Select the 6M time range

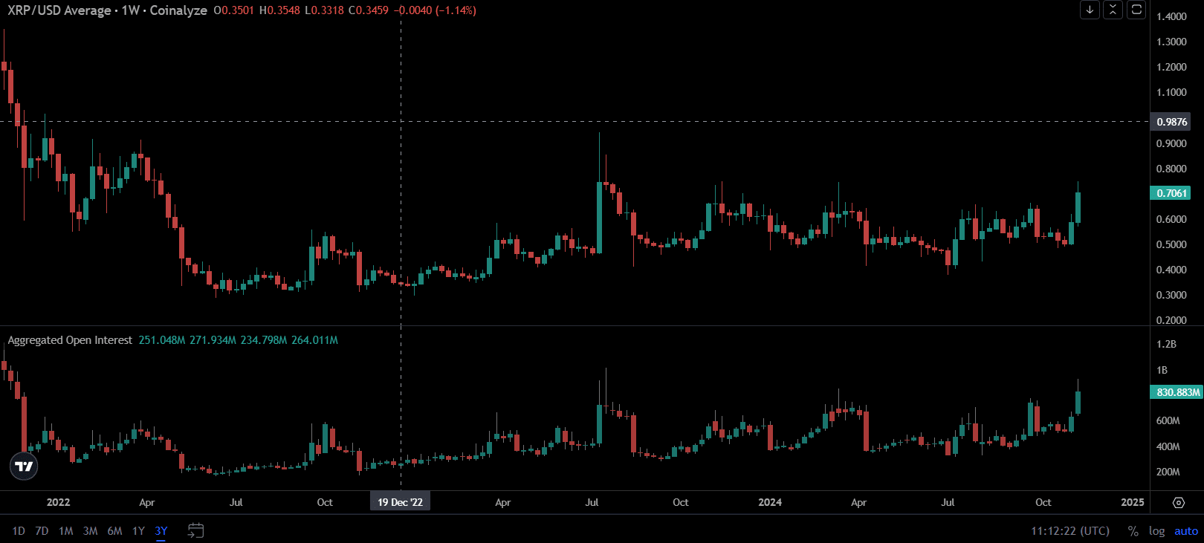point(114,530)
